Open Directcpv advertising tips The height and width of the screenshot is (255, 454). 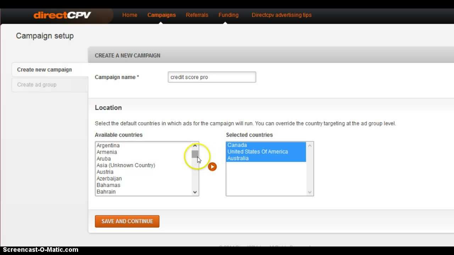[281, 15]
